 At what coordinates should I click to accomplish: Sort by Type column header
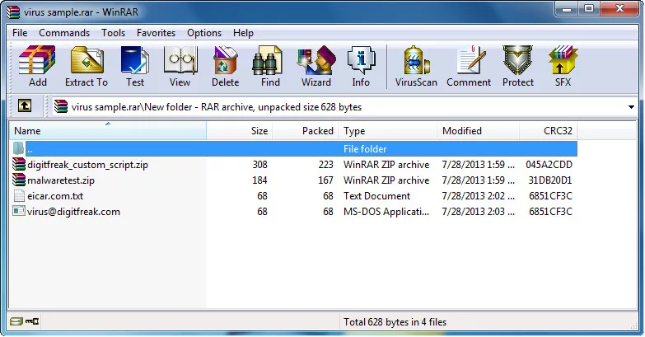[x=387, y=130]
